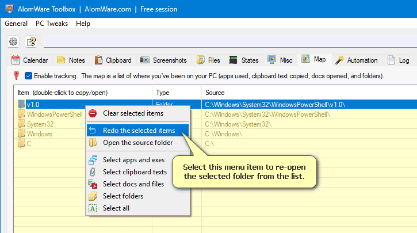Click the Select docs and files icon

click(x=93, y=184)
